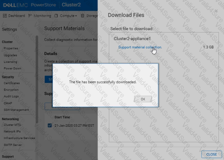Open Certificates under Security
224x160 pixels.
click(12, 83)
